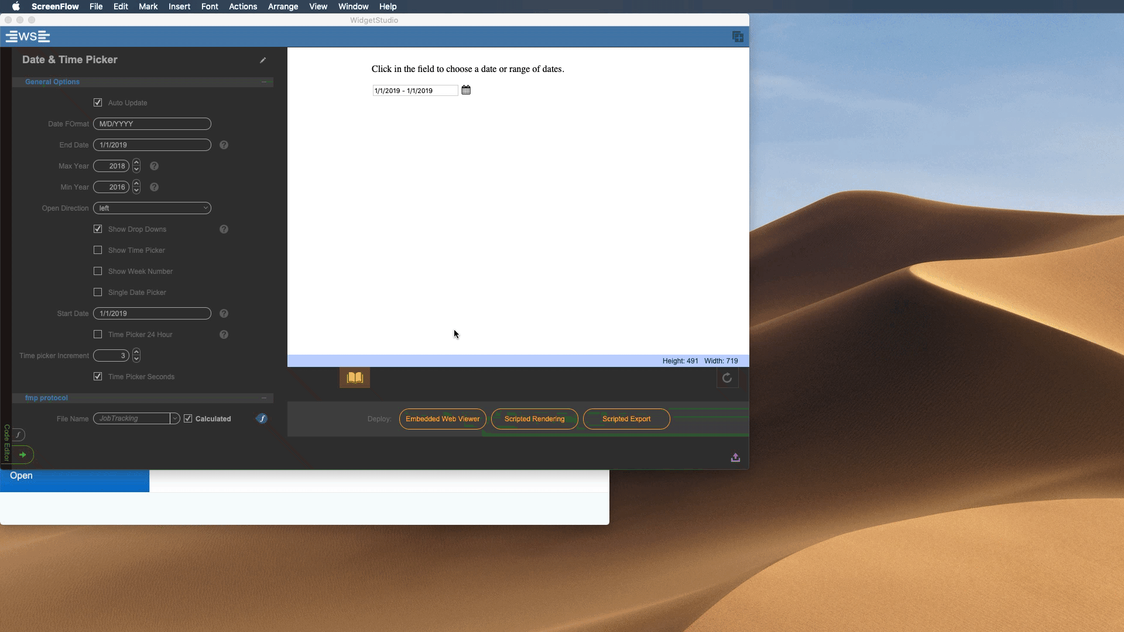This screenshot has height=632, width=1124.
Task: Open the ScreenFlow menu
Action: tap(55, 6)
